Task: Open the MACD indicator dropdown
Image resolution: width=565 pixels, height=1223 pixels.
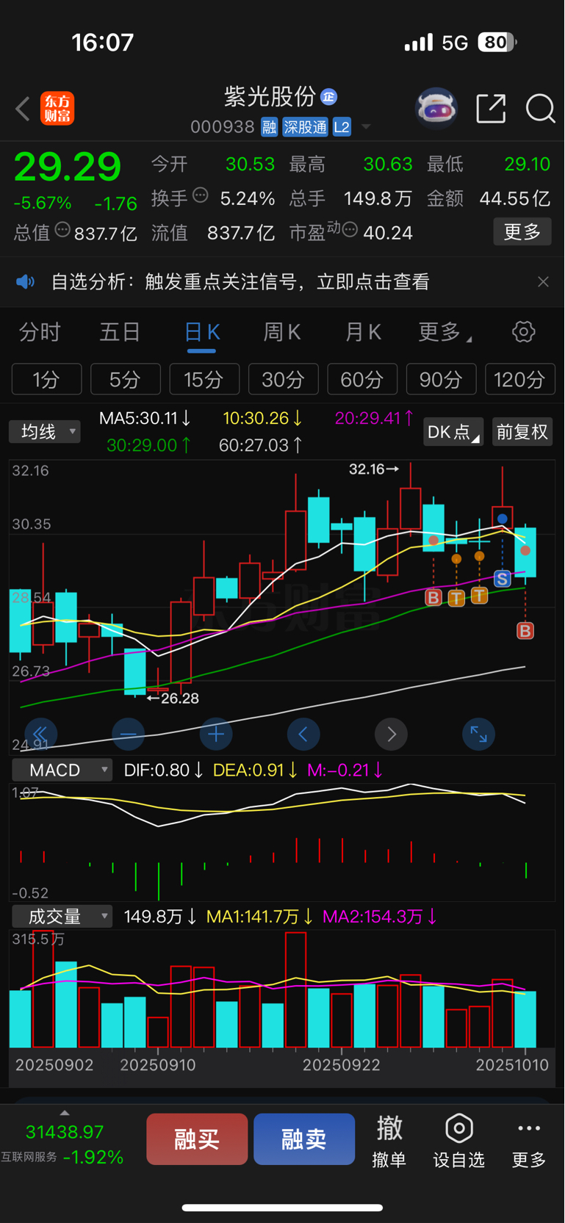Action: 62,770
